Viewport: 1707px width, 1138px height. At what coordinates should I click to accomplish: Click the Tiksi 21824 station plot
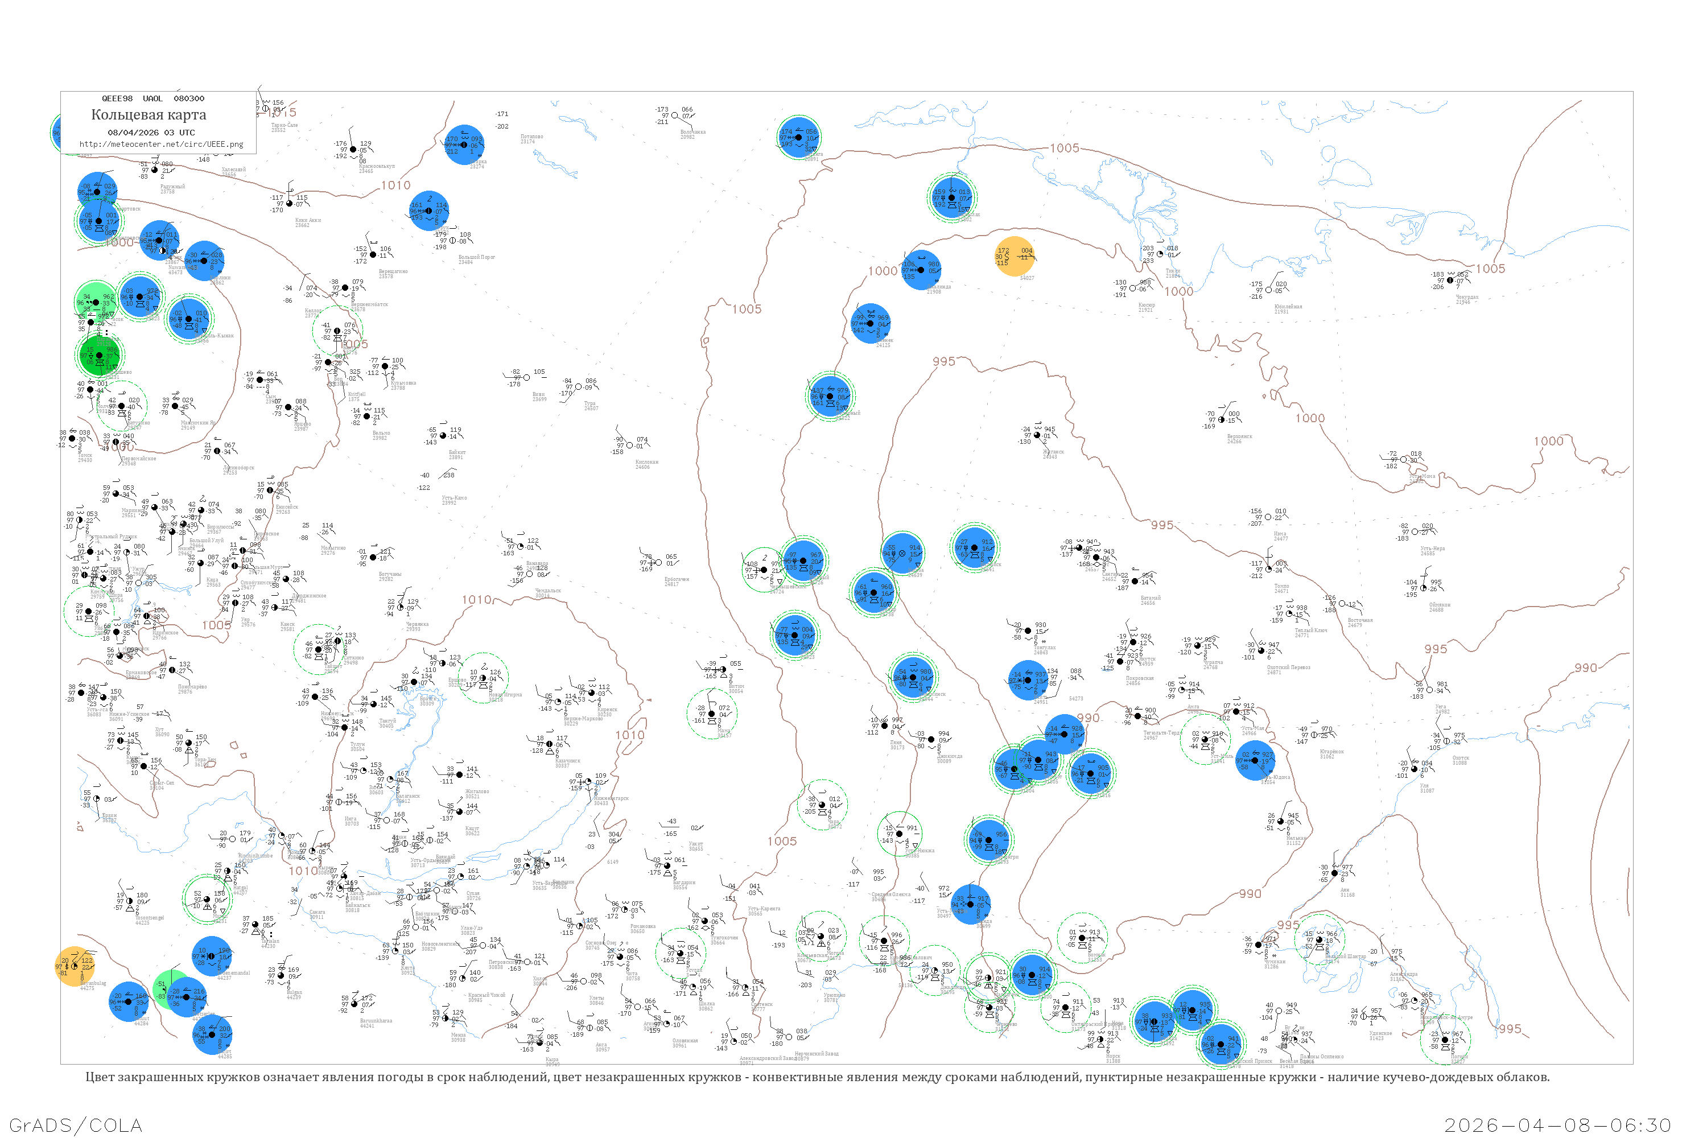[x=1160, y=253]
